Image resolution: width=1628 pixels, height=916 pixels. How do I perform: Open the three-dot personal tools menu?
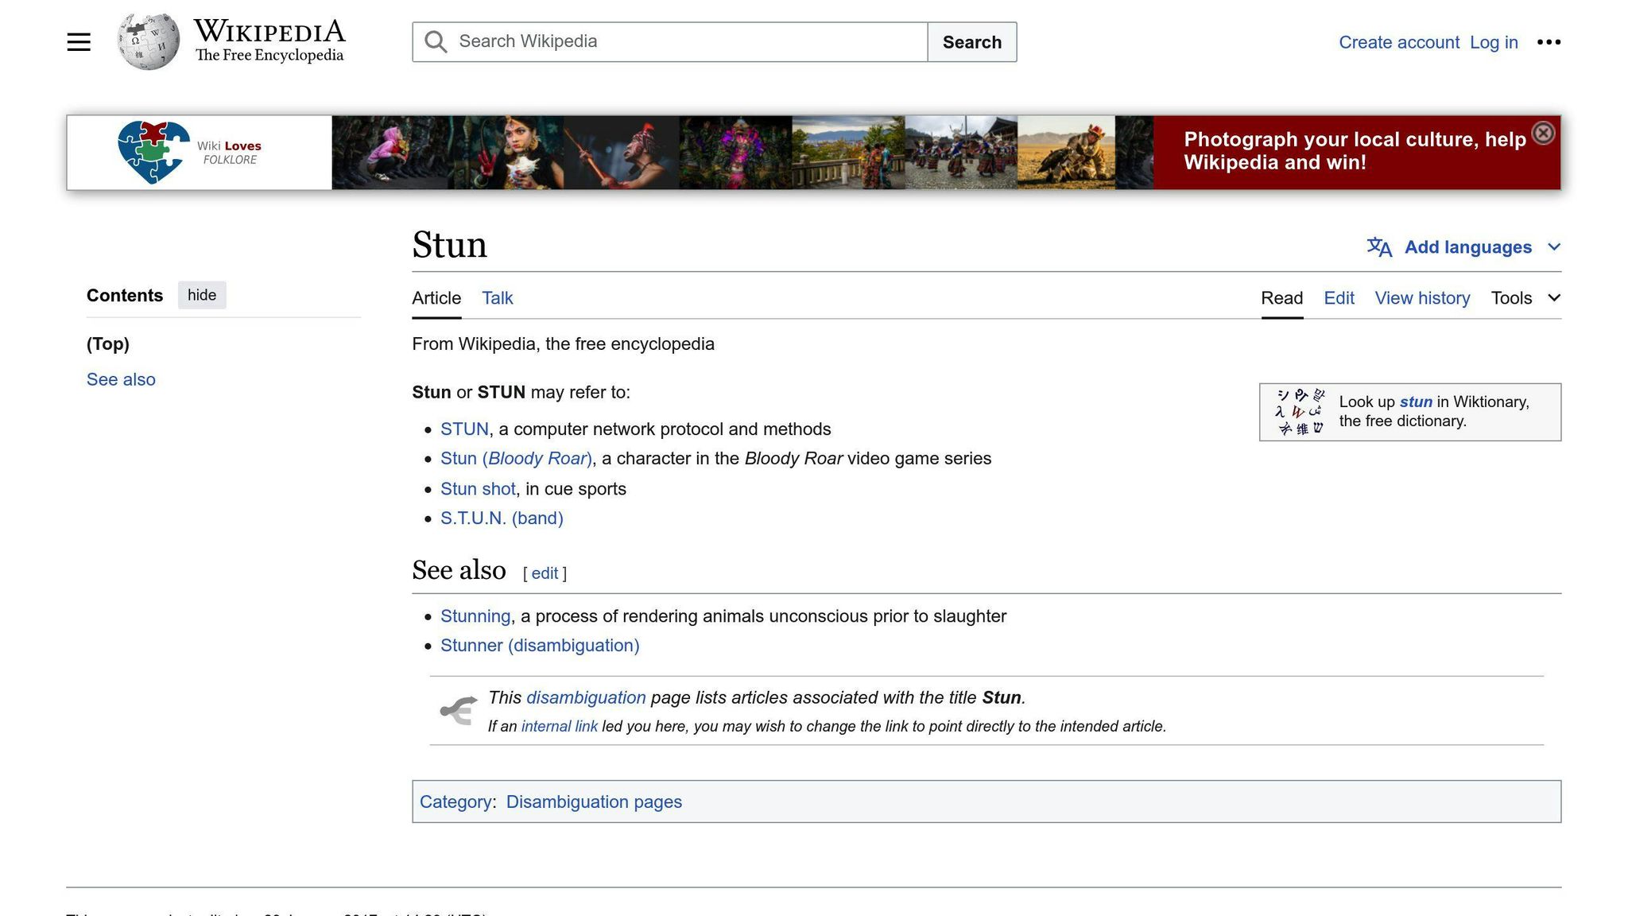[1549, 42]
